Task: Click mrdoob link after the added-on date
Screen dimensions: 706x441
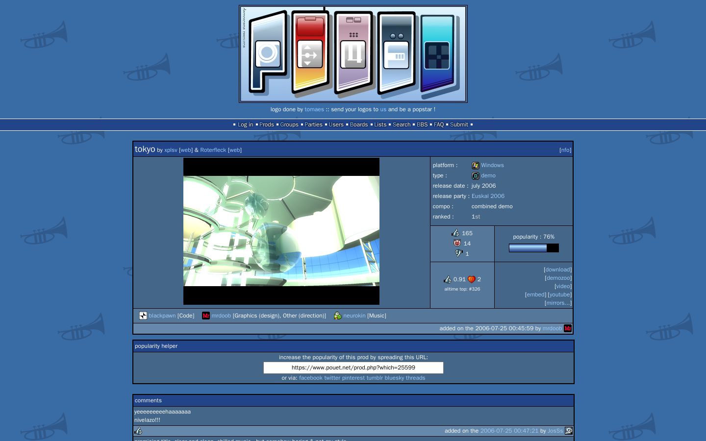Action: click(x=552, y=328)
